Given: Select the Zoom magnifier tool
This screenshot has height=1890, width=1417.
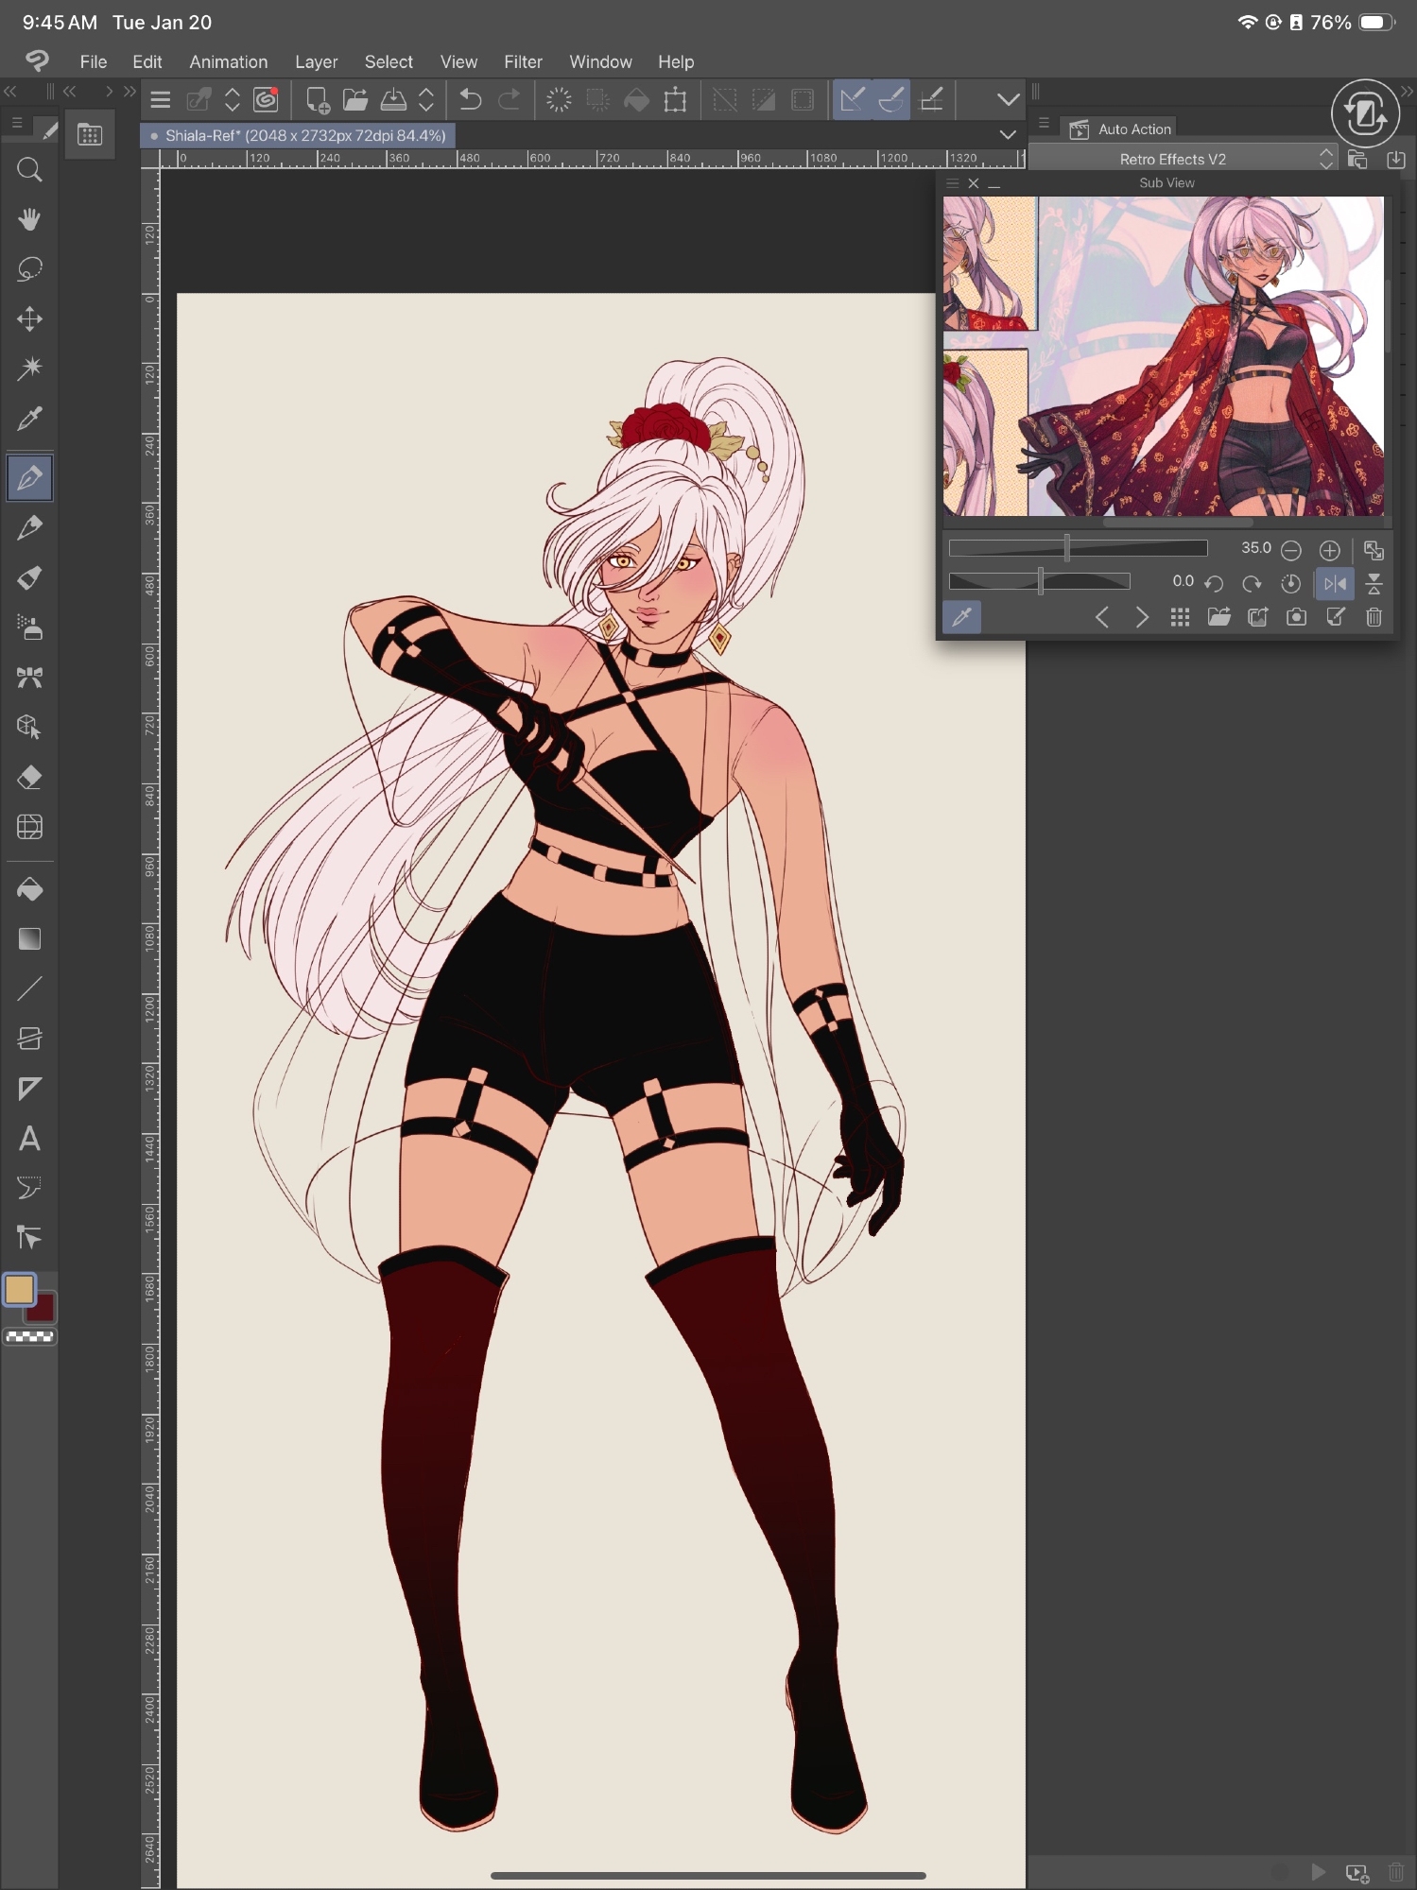Looking at the screenshot, I should click(29, 170).
